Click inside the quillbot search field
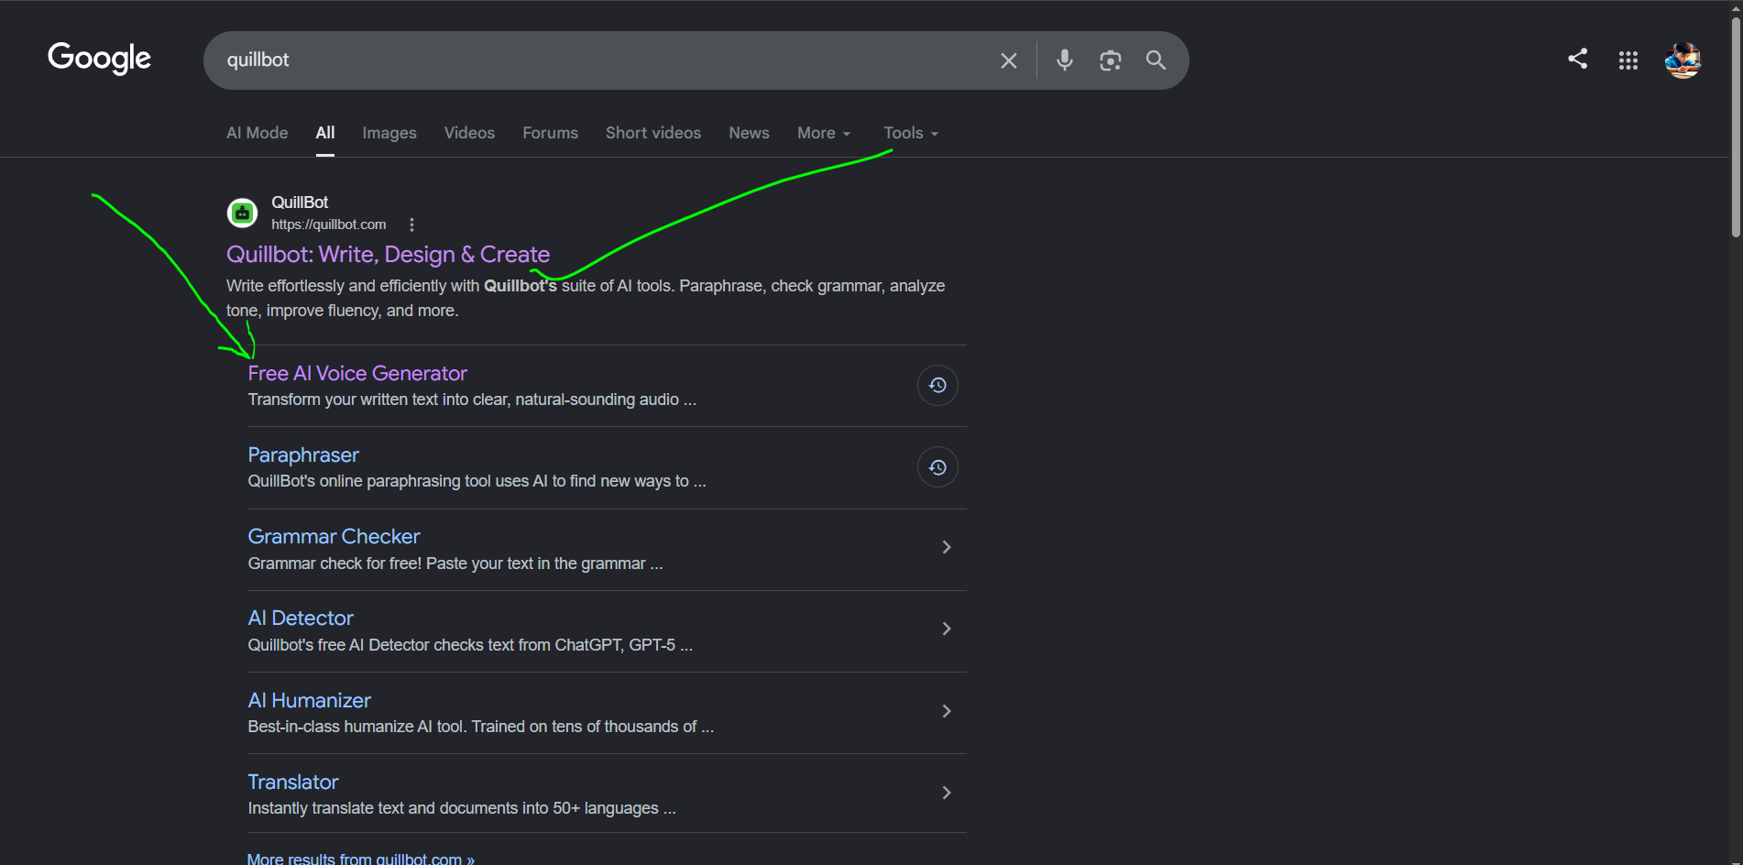 point(605,60)
